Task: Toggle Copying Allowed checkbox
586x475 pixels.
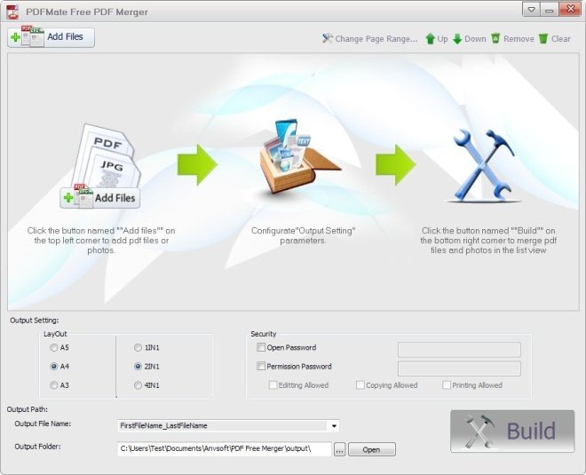Action: (360, 385)
